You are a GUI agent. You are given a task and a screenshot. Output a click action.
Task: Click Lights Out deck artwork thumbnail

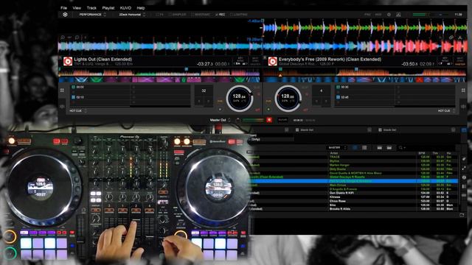pyautogui.click(x=68, y=61)
